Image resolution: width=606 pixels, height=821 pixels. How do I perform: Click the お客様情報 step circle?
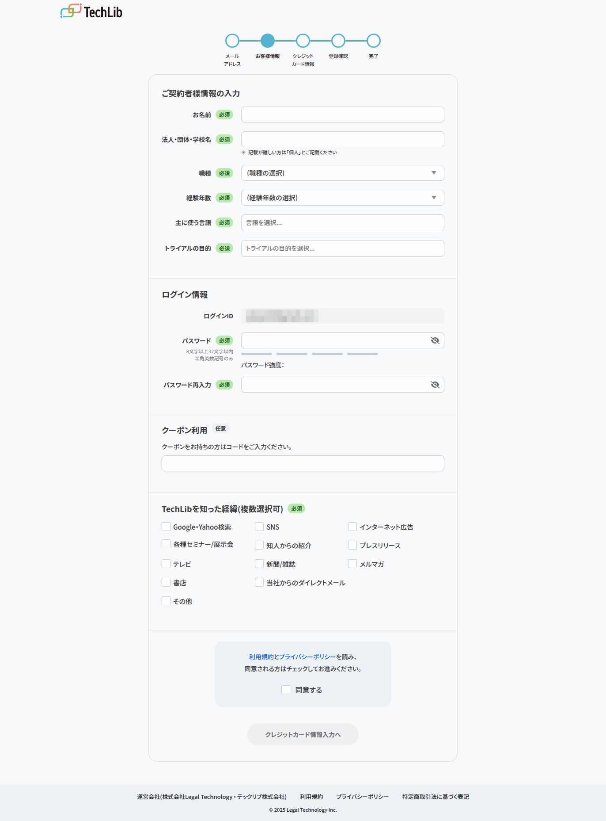point(268,41)
